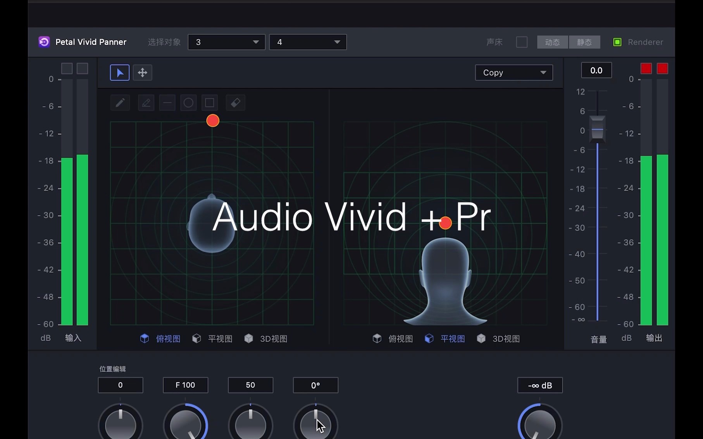Select 平视图 in the left view panel
703x439 pixels.
[x=212, y=339]
